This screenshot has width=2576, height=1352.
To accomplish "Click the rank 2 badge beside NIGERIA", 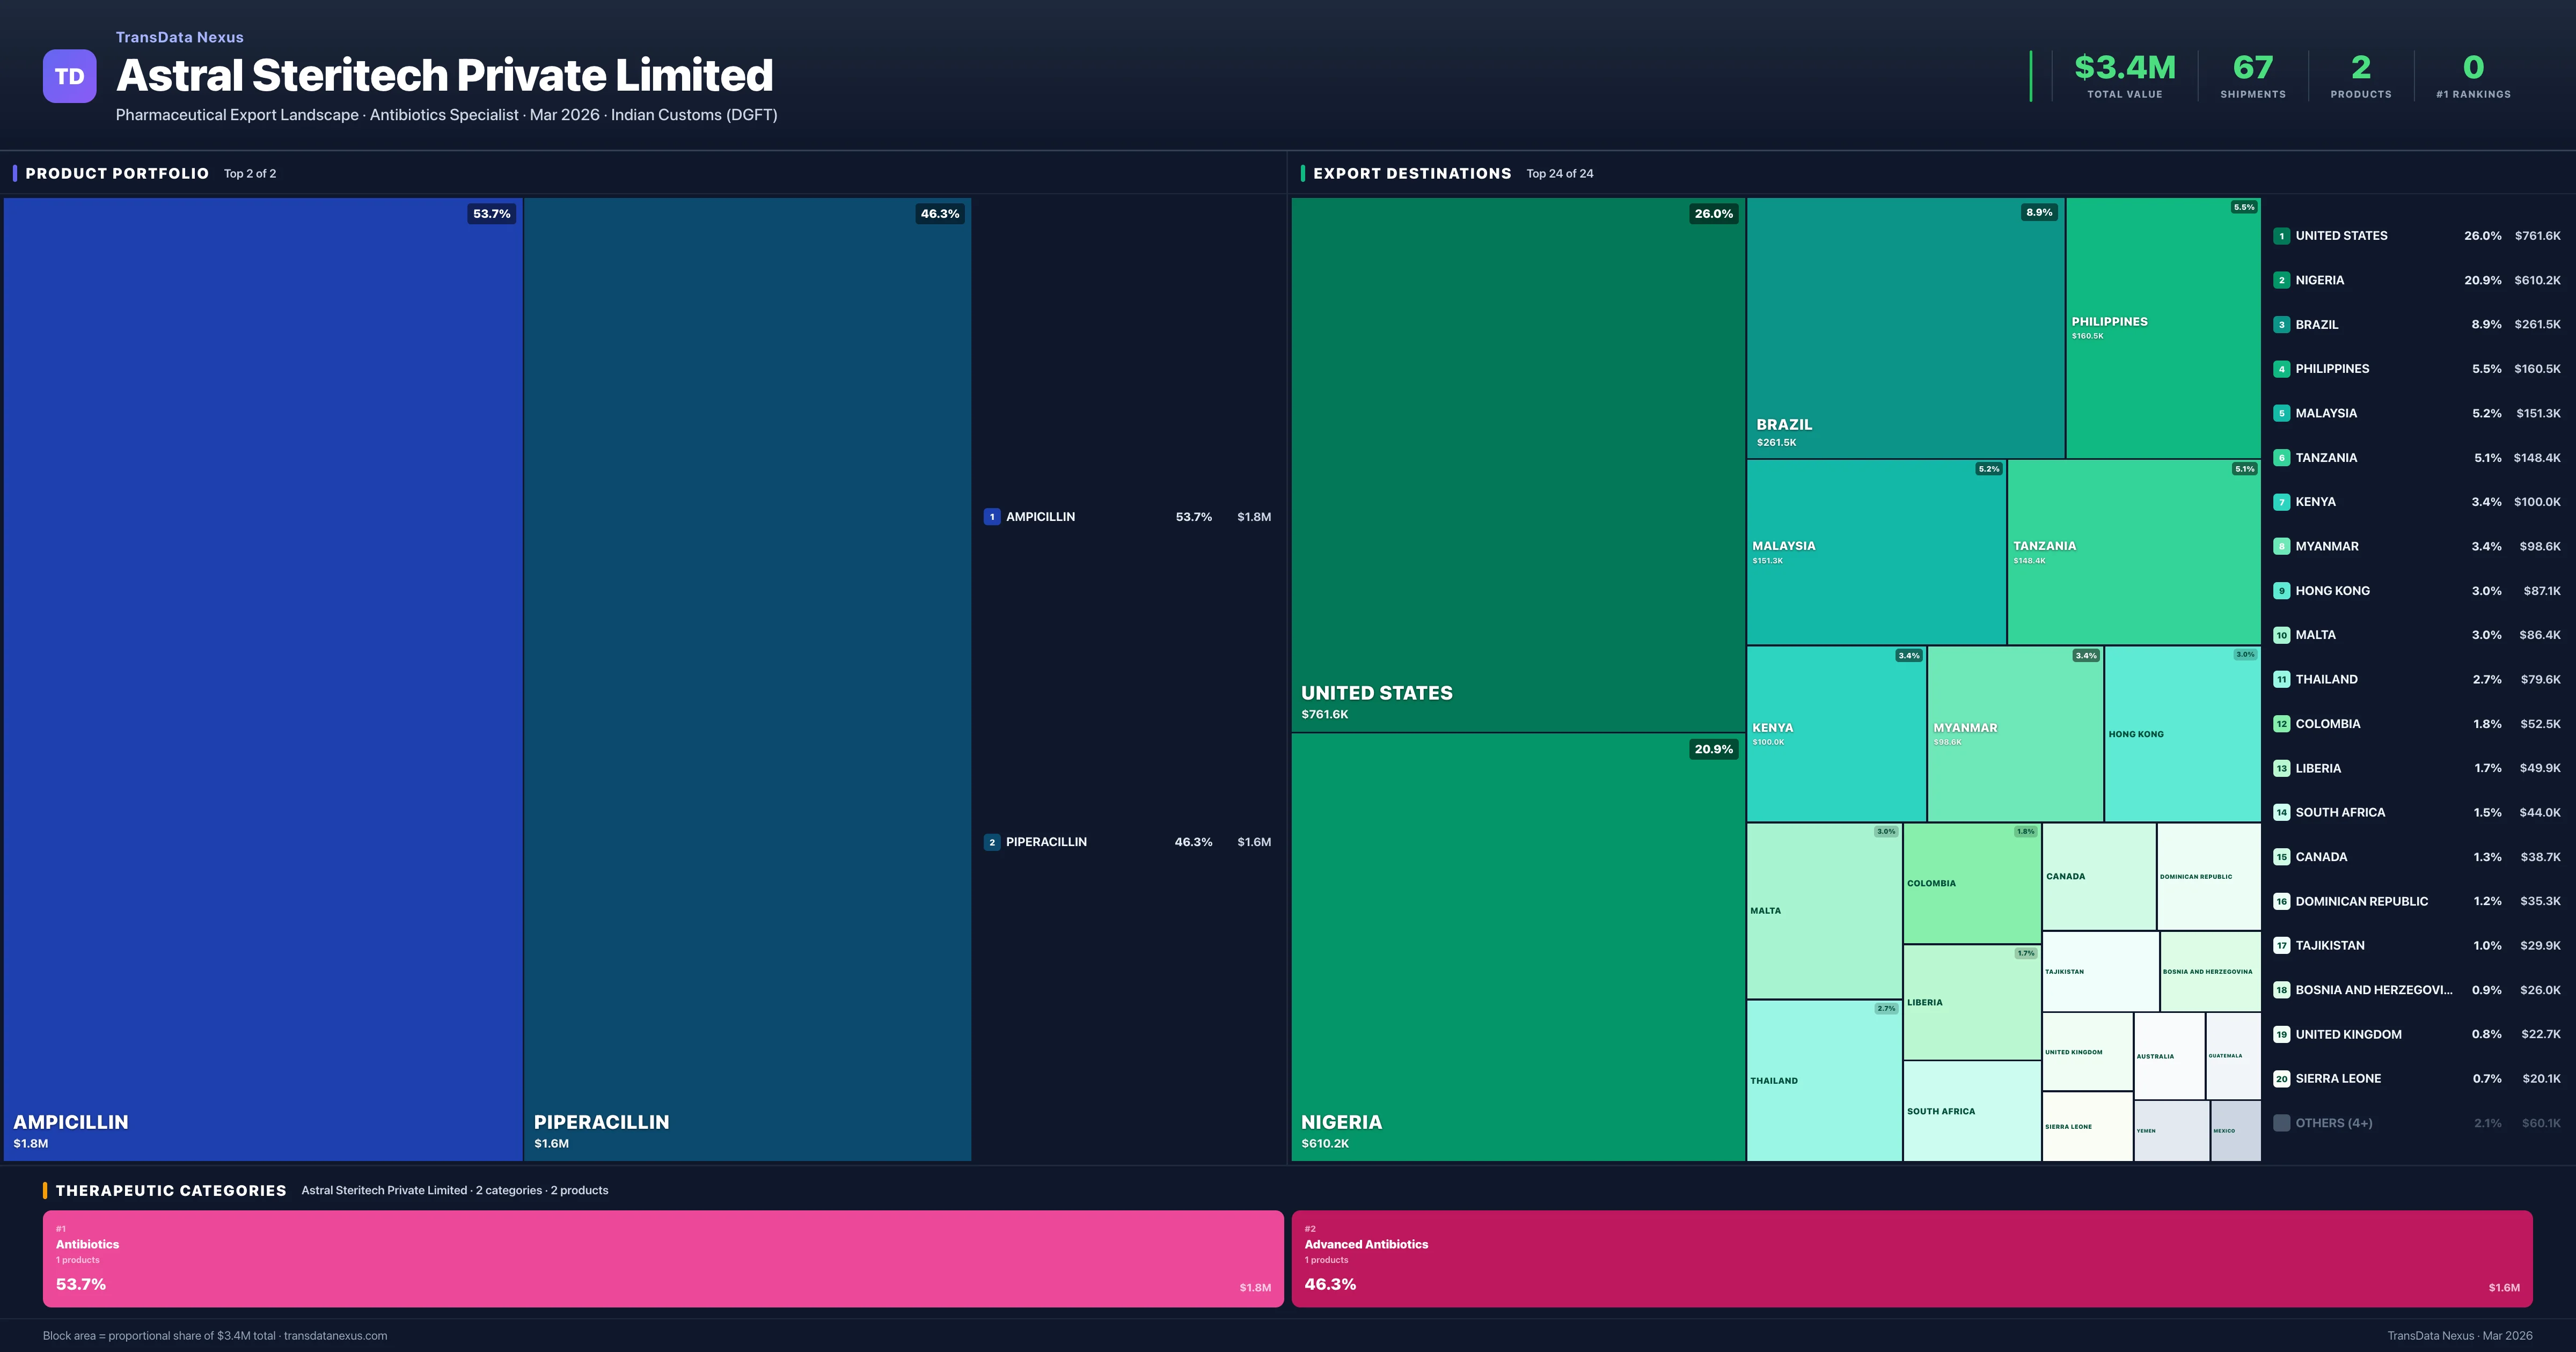I will (x=2283, y=280).
